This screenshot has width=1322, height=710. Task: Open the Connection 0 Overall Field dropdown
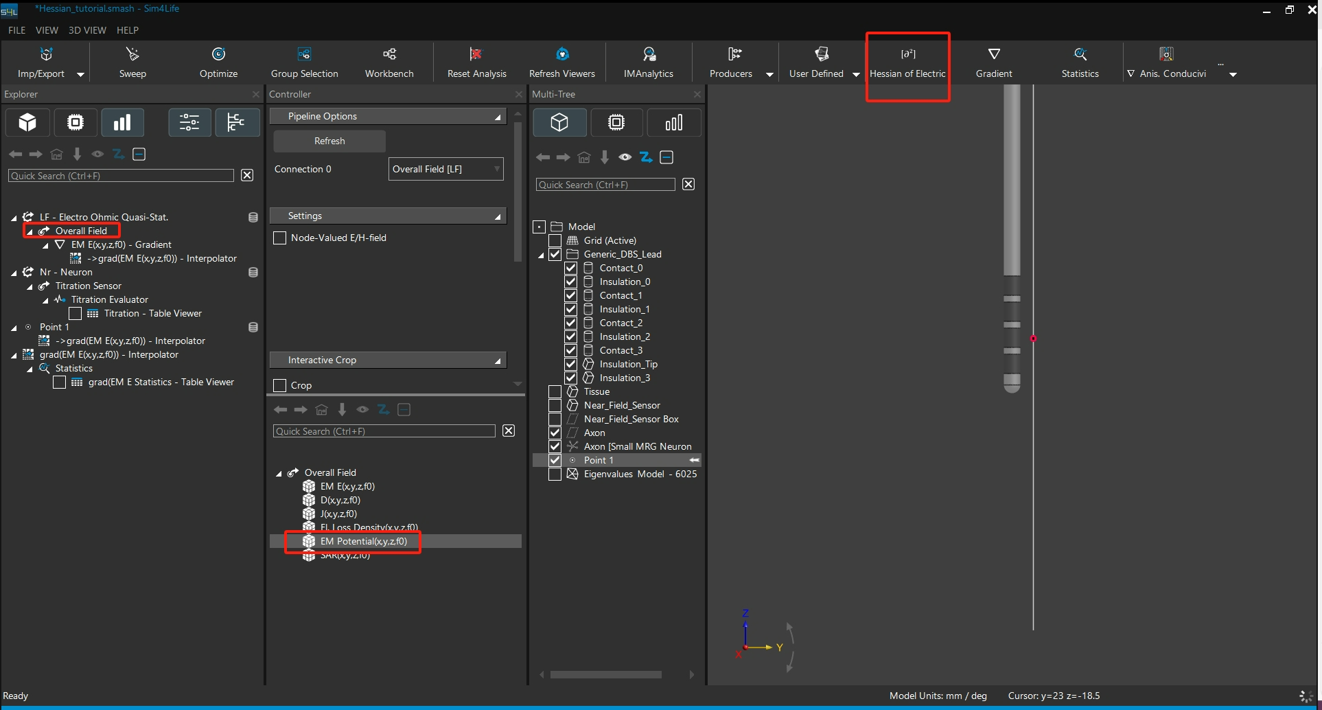[x=445, y=170]
